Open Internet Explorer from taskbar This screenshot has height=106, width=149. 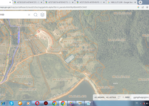click(x=3, y=103)
